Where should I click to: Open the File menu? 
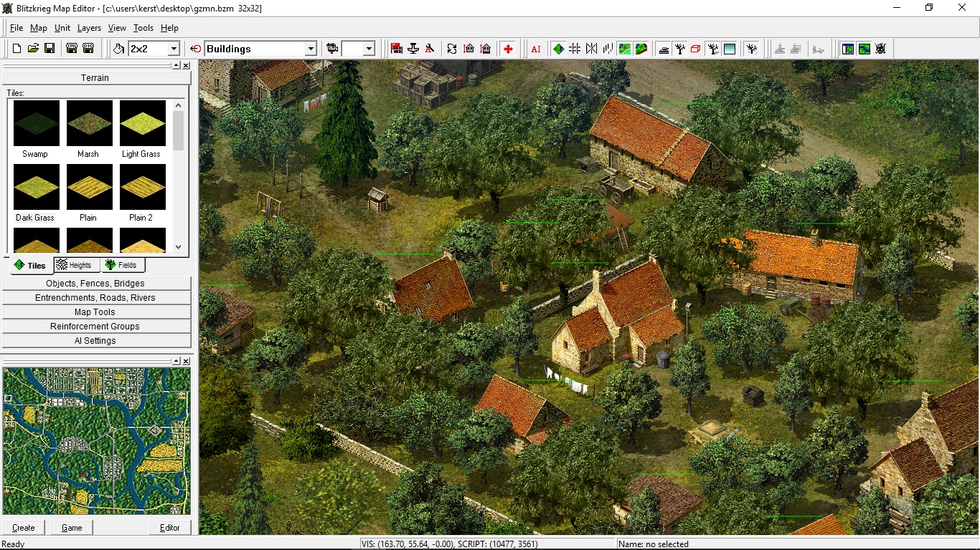click(x=17, y=28)
